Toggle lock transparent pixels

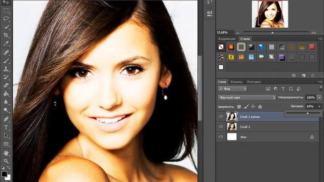(x=239, y=107)
